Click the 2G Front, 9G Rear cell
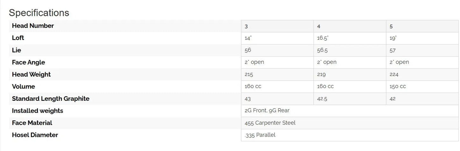The width and height of the screenshot is (460, 151). tap(267, 111)
